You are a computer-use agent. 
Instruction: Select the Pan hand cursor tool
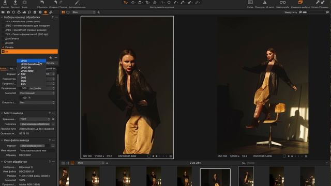click(133, 2)
